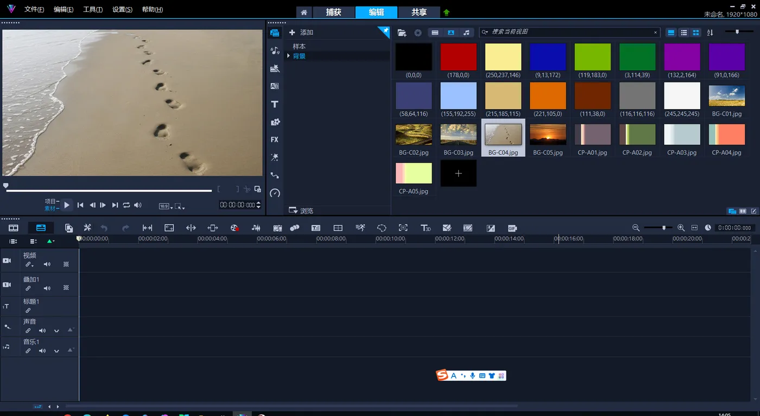Viewport: 760px width, 416px height.
Task: Select 项目 project playback mode
Action: 52,201
